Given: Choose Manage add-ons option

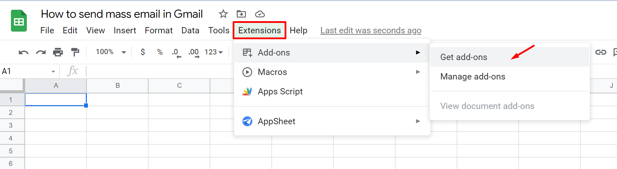Looking at the screenshot, I should tap(473, 77).
